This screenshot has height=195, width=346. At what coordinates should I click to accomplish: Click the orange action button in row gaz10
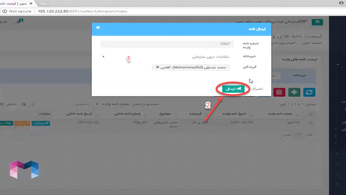tap(22, 123)
